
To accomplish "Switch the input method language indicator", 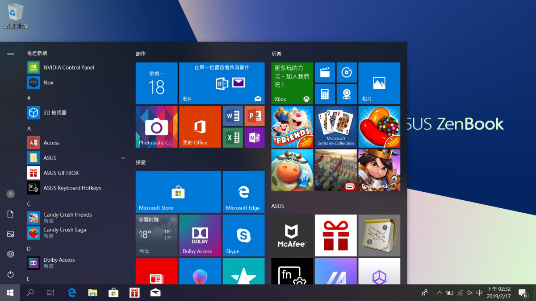I will coord(479,293).
